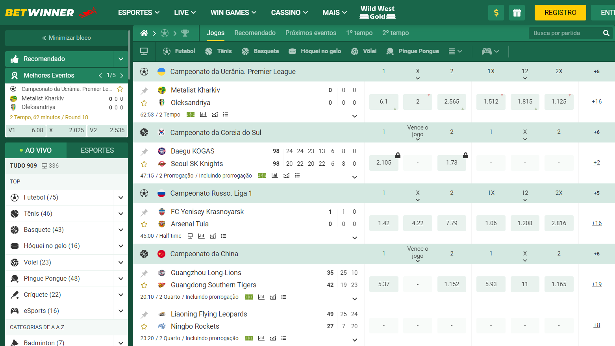This screenshot has height=346, width=615.
Task: Bet on odds 6.1 for Metalist Kharkiv
Action: point(383,102)
